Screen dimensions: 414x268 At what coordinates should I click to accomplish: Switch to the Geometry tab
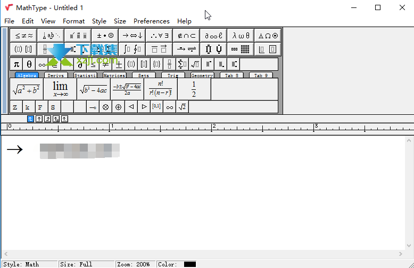pyautogui.click(x=202, y=75)
